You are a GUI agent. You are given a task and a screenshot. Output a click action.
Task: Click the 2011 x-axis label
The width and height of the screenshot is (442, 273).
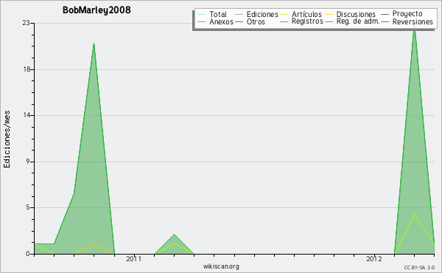pos(133,258)
